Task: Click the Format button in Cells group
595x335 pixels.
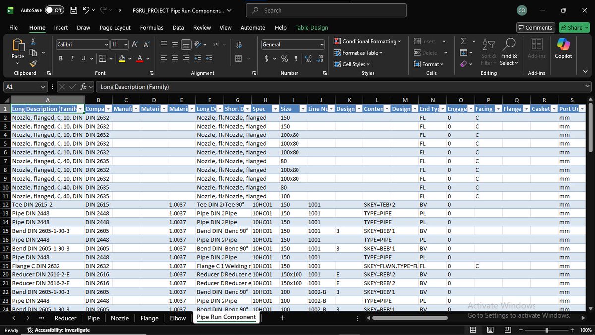Action: tap(429, 64)
